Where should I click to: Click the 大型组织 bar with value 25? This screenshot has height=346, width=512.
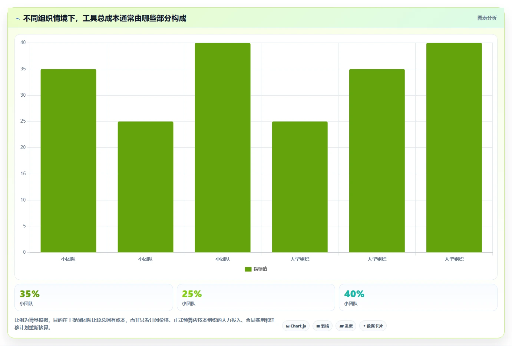pyautogui.click(x=300, y=187)
